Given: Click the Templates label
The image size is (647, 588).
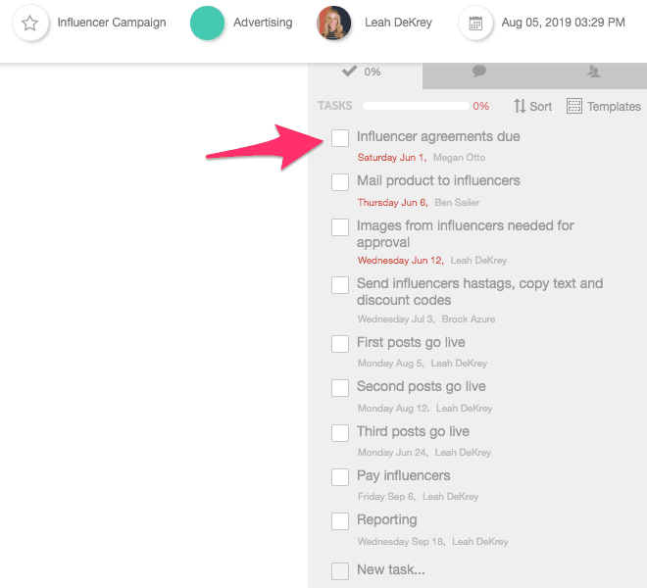Looking at the screenshot, I should pyautogui.click(x=614, y=107).
